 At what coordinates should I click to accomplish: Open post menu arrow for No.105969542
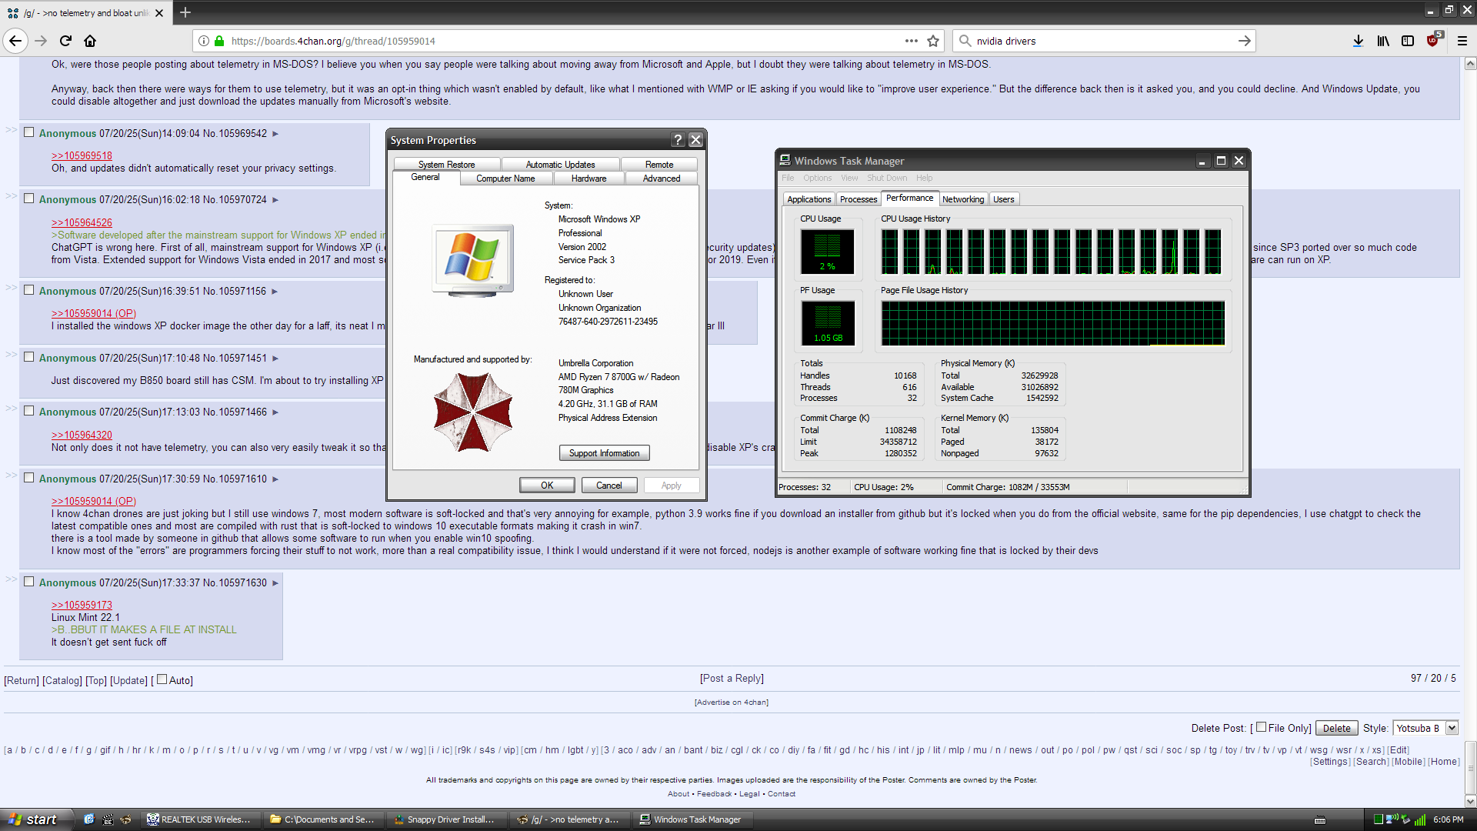pos(275,134)
